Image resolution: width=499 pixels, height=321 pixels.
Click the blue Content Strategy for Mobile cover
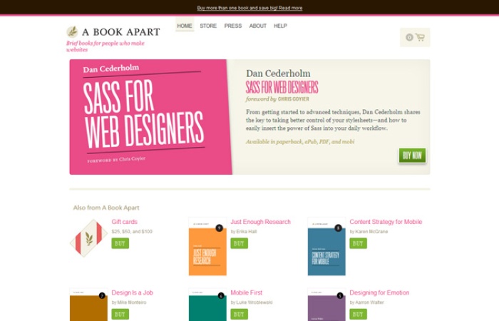tap(326, 247)
